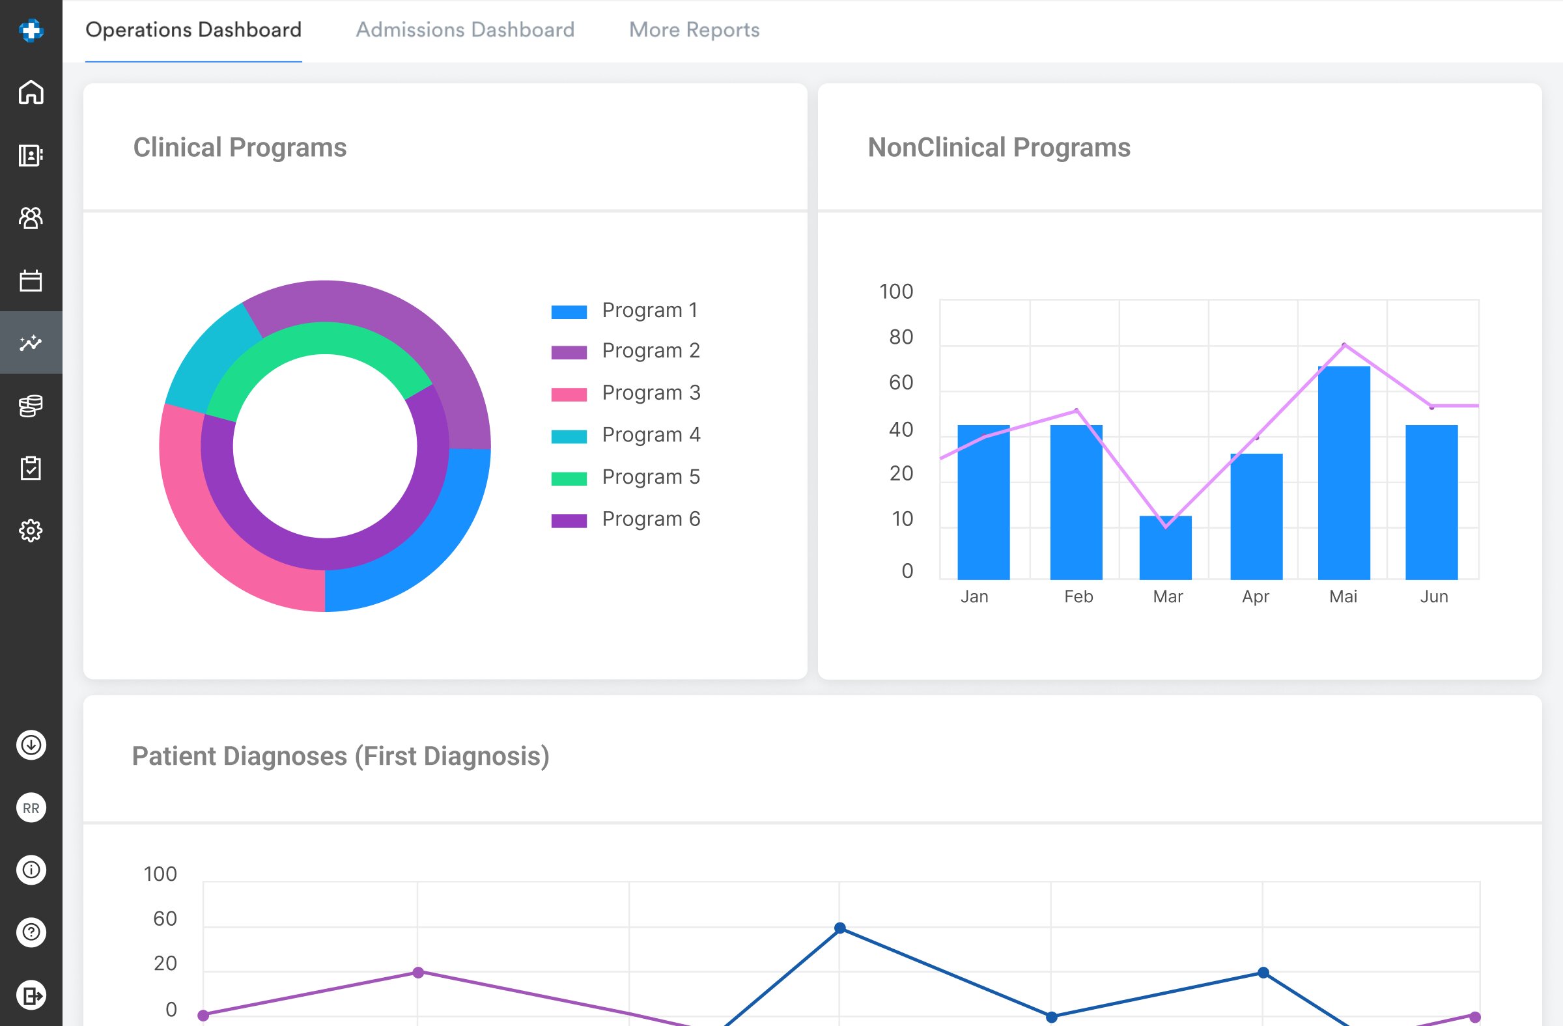Switch to Admissions Dashboard tab
Image resolution: width=1563 pixels, height=1026 pixels.
click(465, 30)
